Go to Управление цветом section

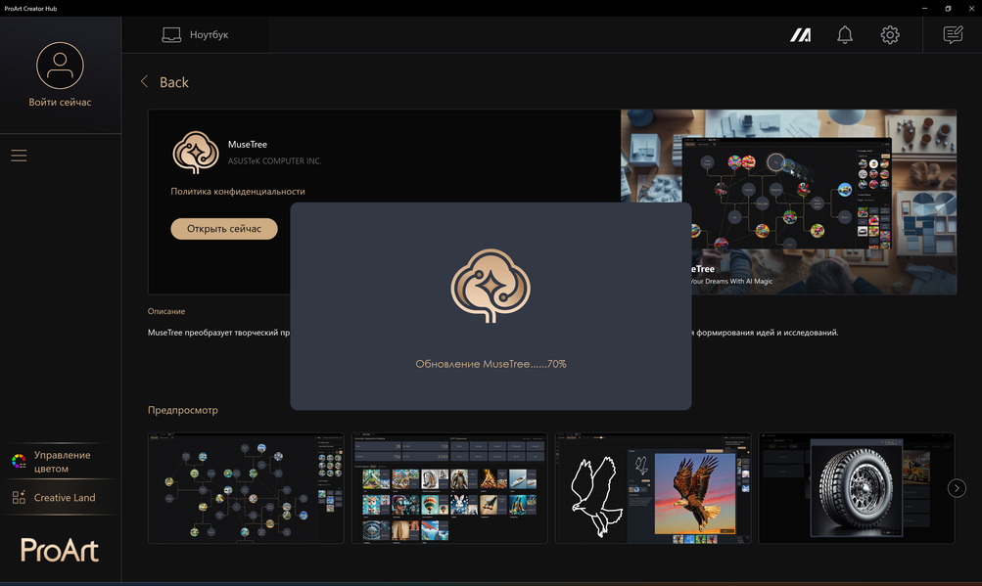pyautogui.click(x=60, y=462)
